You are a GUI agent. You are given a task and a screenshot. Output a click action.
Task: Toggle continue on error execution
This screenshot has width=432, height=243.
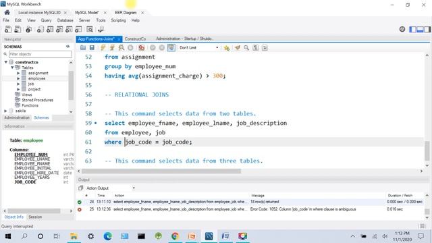tap(142, 48)
